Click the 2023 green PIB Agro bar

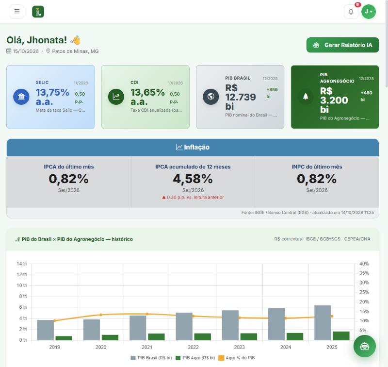click(249, 337)
